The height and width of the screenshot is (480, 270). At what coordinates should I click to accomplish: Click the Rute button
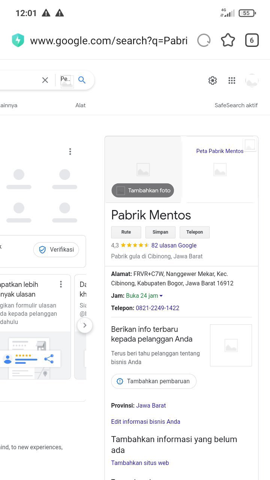coord(126,232)
